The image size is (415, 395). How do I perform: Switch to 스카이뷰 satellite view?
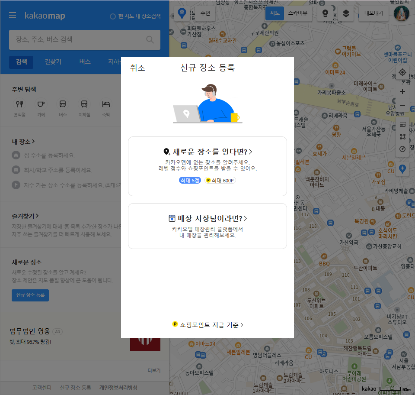298,13
